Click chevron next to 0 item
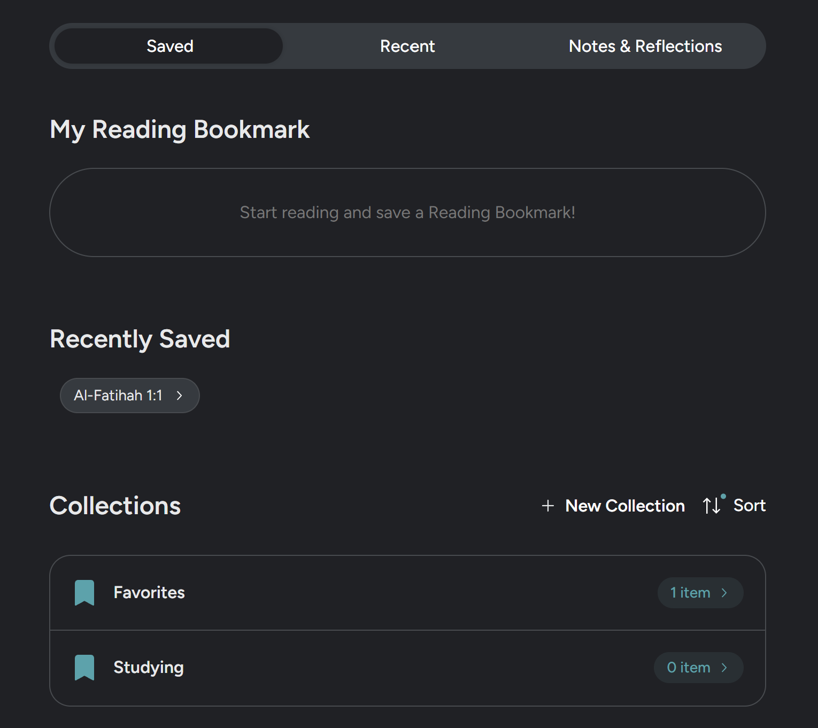 (x=724, y=668)
